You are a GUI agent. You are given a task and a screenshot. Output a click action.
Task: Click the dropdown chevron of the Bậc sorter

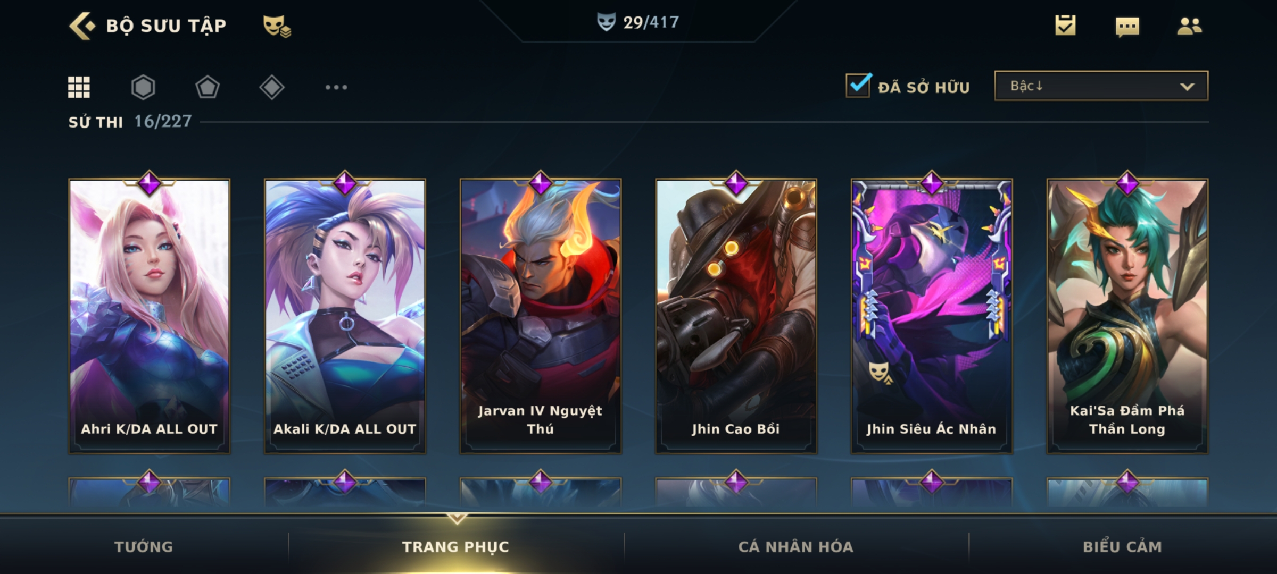(x=1187, y=87)
